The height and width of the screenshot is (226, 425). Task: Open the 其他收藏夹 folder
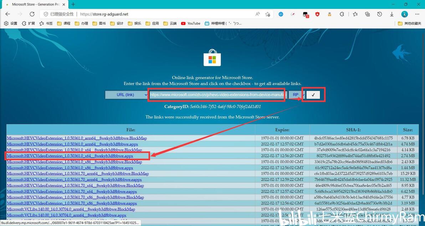click(x=410, y=24)
